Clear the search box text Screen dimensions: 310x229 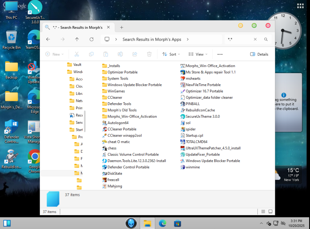click(x=255, y=39)
